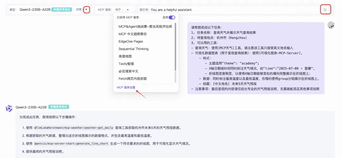
Task: Click the Qwen3-235B-A22B name above the reply
Action: (31, 107)
